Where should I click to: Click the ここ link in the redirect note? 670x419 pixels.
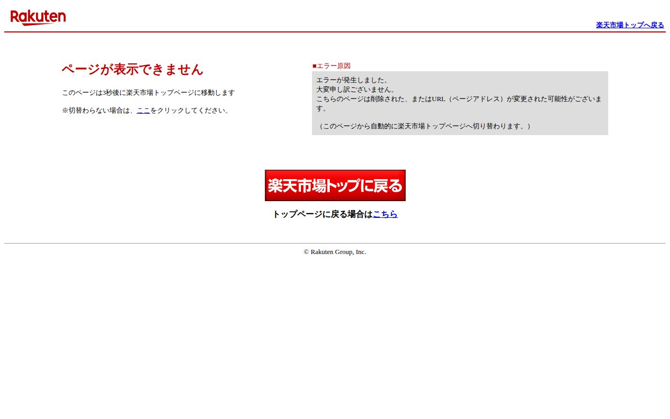point(143,111)
